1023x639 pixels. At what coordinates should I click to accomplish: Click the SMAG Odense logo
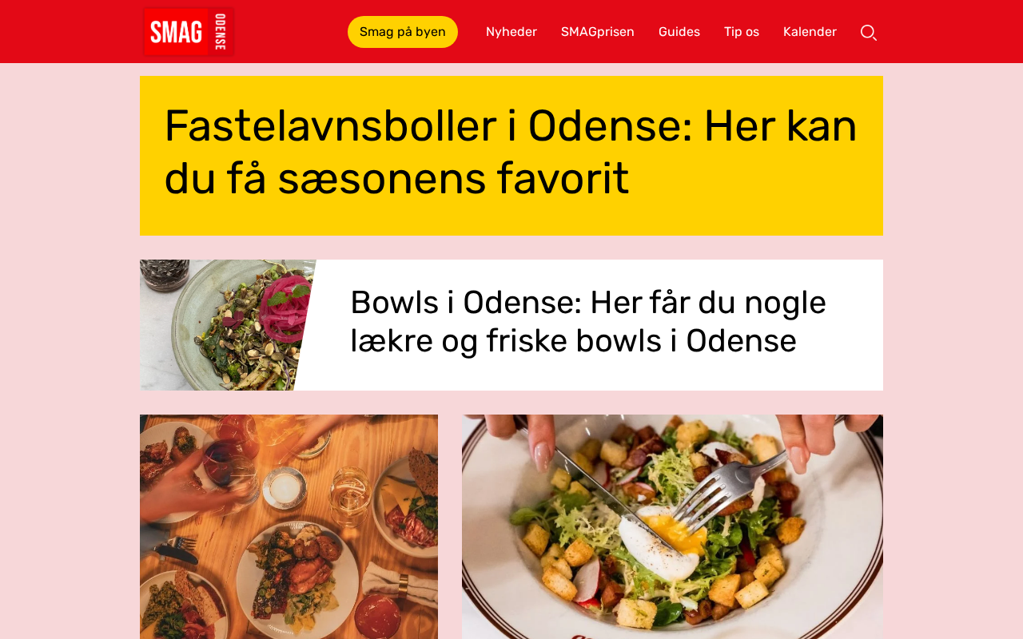[189, 32]
